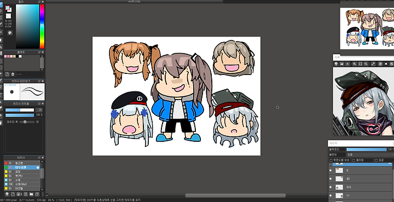
Task: Adjust the 테두리 폭 slider handle
Action: [x=25, y=122]
